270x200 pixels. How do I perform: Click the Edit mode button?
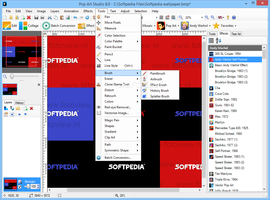(10, 26)
